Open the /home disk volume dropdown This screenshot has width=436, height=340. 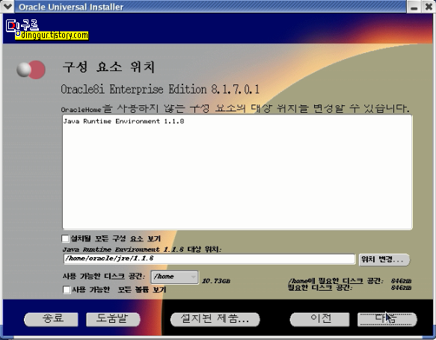[174, 277]
